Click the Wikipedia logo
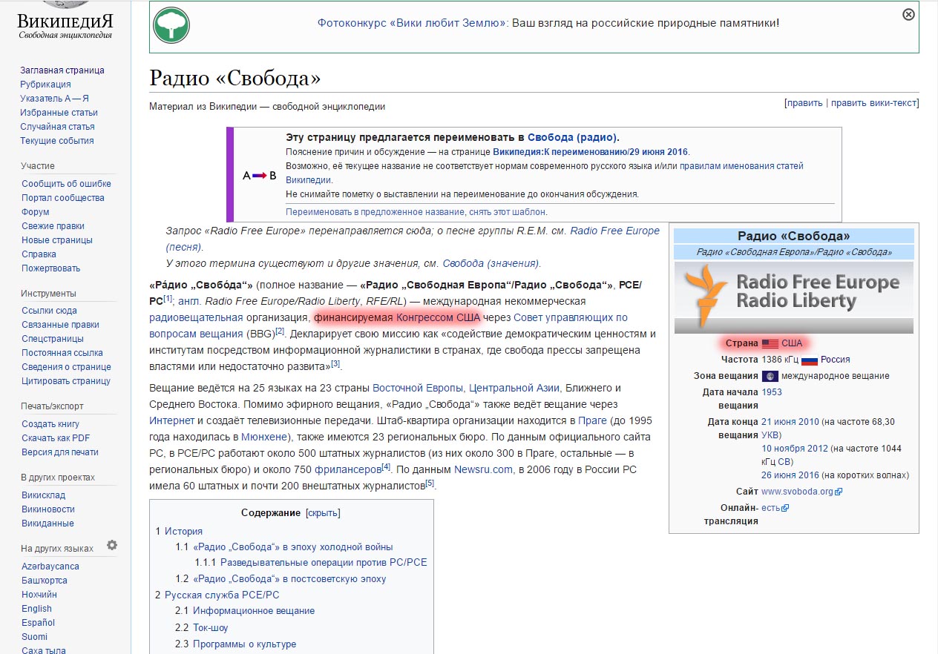 point(65,22)
